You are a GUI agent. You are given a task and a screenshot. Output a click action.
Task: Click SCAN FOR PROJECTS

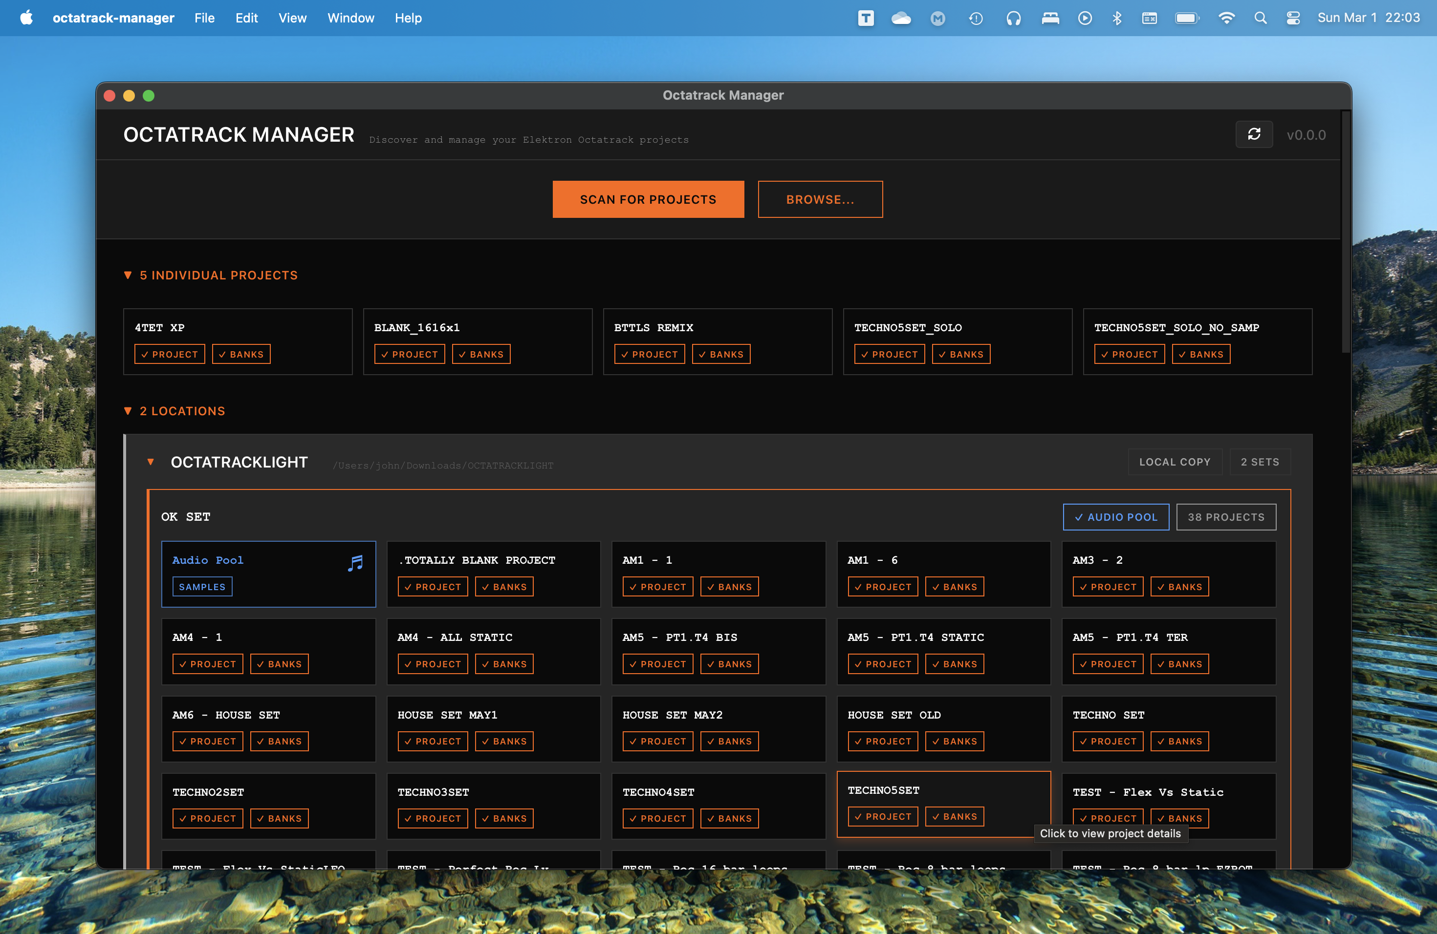pyautogui.click(x=648, y=199)
